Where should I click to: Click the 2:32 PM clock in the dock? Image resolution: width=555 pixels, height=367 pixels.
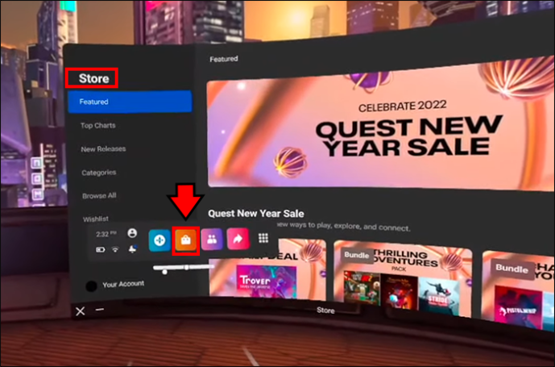tap(106, 234)
